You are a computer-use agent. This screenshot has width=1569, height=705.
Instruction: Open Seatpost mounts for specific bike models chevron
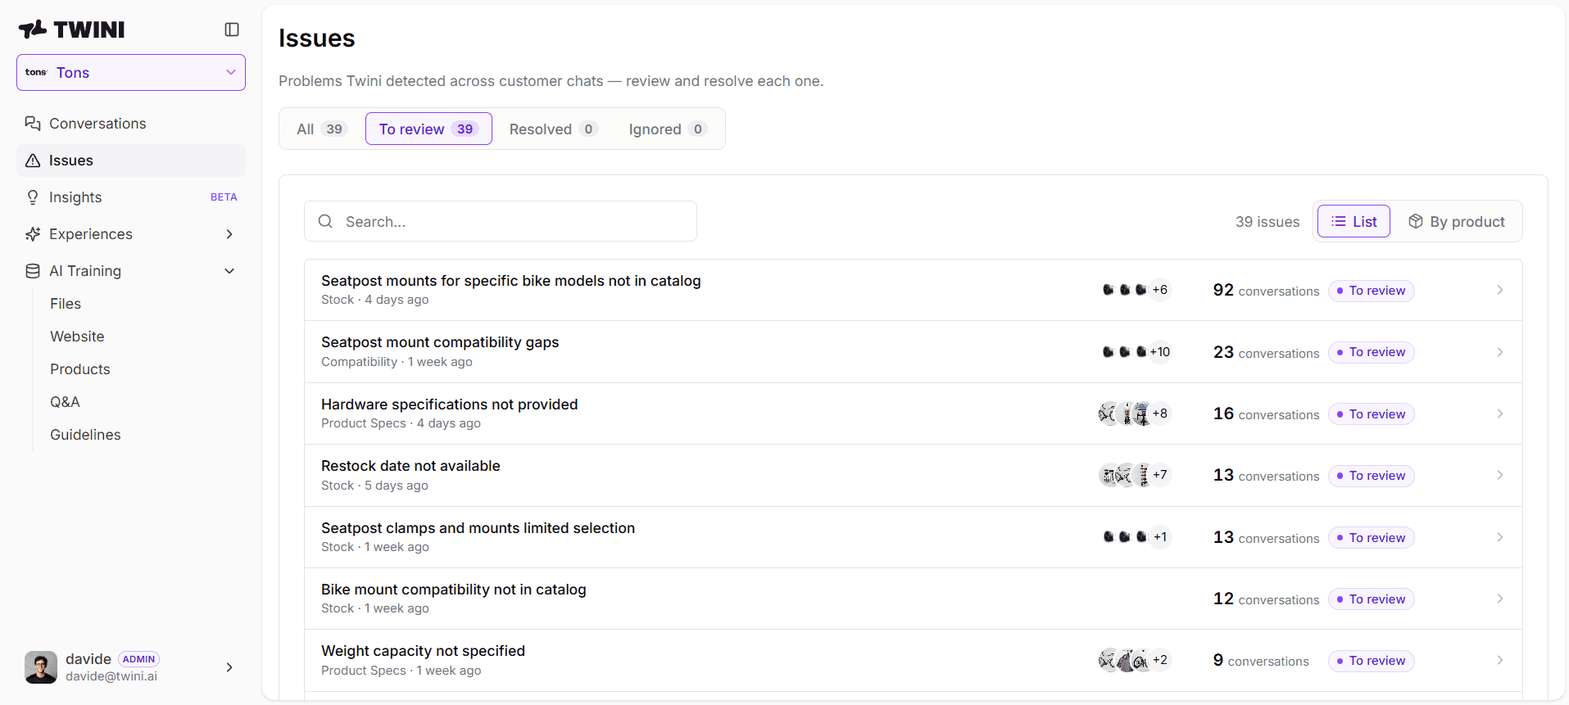[1500, 290]
